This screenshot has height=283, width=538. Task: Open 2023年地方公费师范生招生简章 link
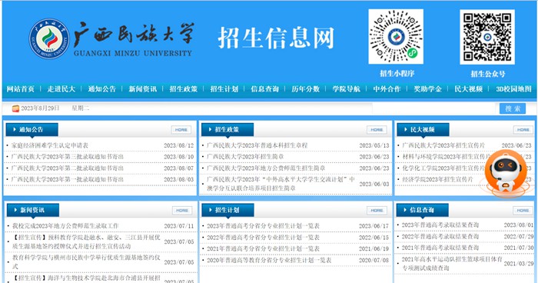click(x=266, y=168)
